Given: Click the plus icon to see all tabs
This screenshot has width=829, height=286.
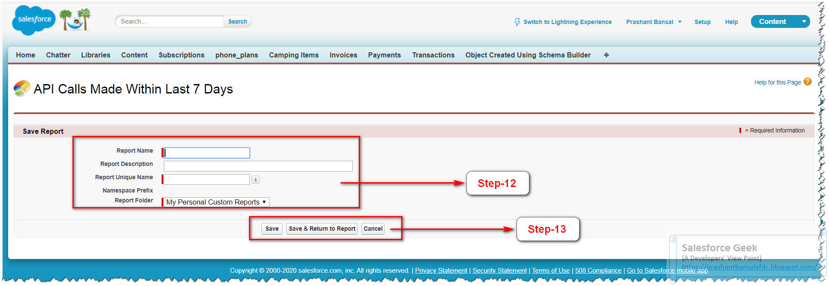Looking at the screenshot, I should (606, 55).
